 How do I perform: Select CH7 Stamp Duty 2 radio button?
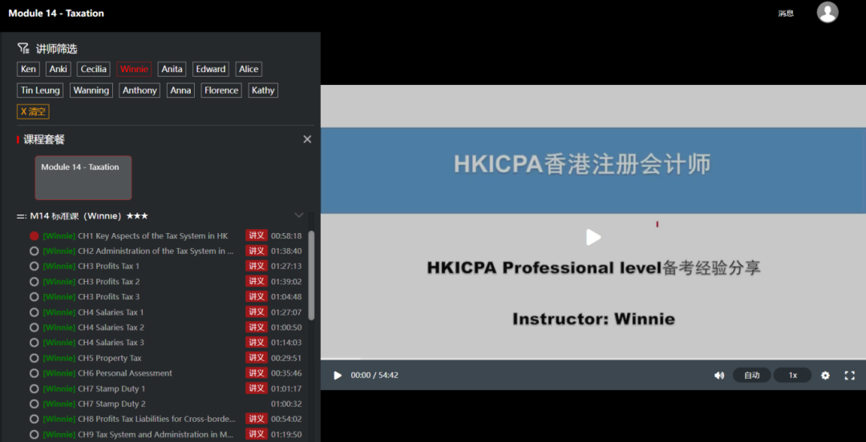tap(34, 404)
